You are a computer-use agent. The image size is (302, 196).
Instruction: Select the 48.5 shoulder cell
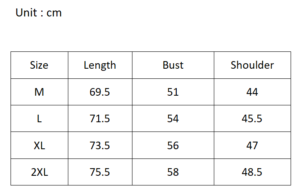(x=252, y=172)
